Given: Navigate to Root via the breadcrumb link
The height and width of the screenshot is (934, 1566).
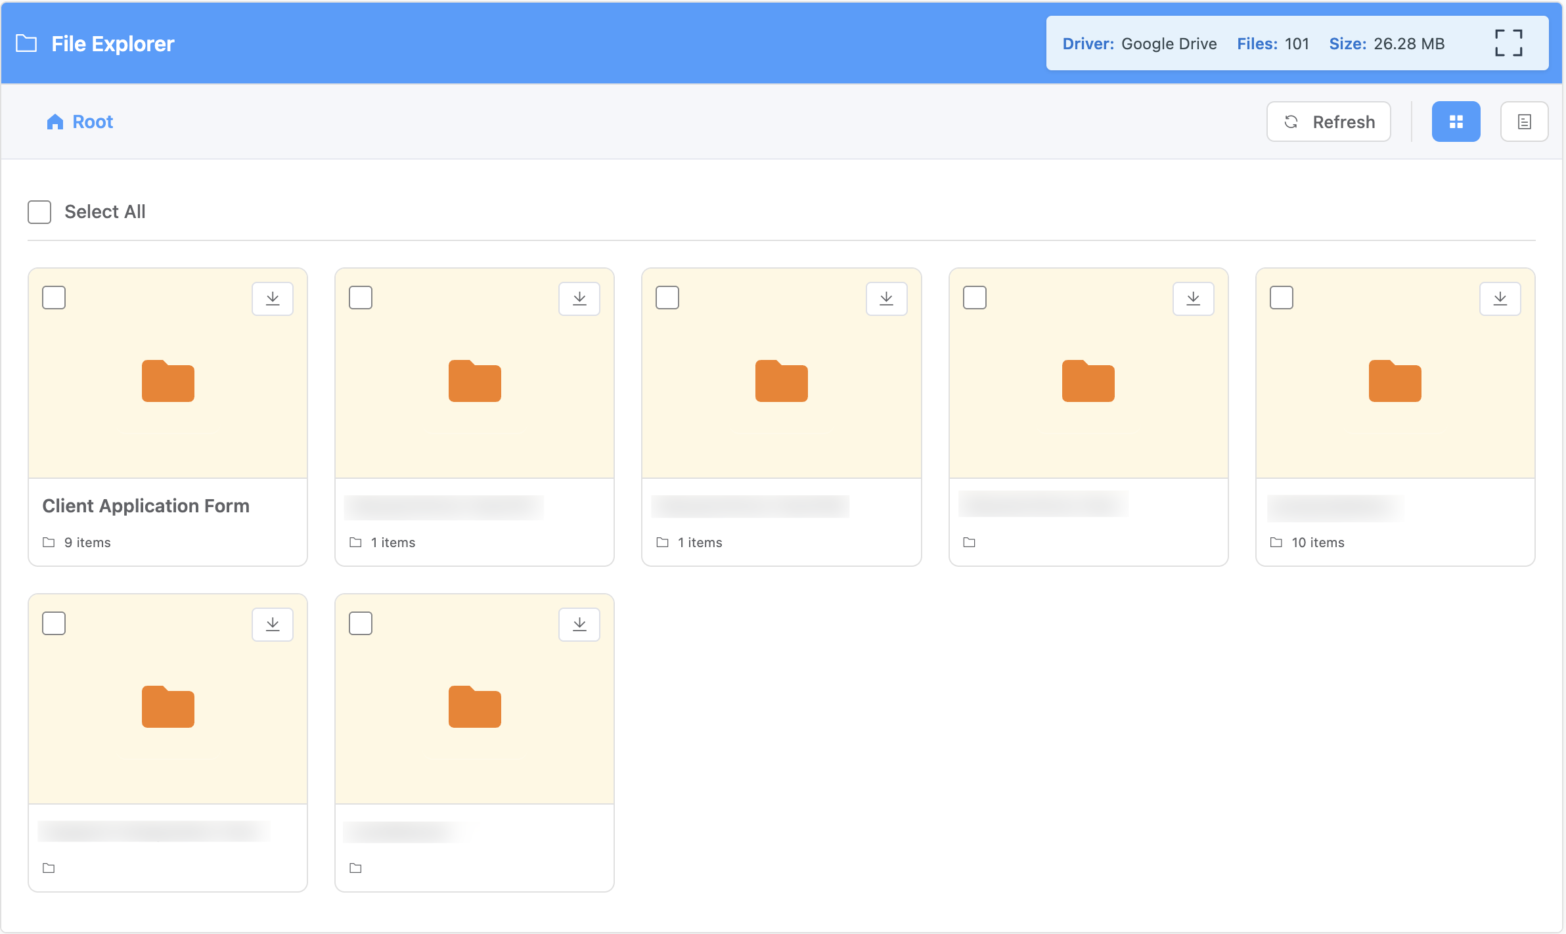Looking at the screenshot, I should tap(92, 122).
